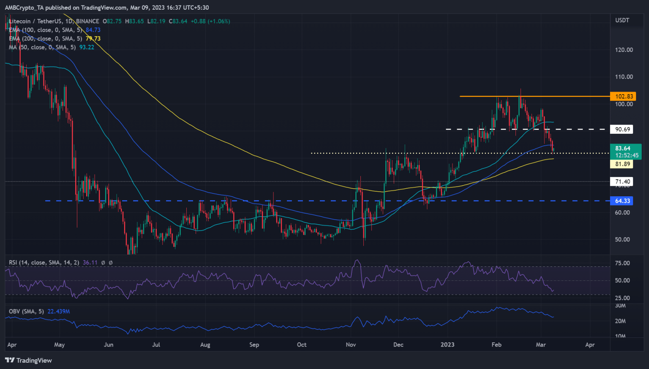Select the teal MA (50) value 93.22
The image size is (649, 369).
(x=88, y=47)
